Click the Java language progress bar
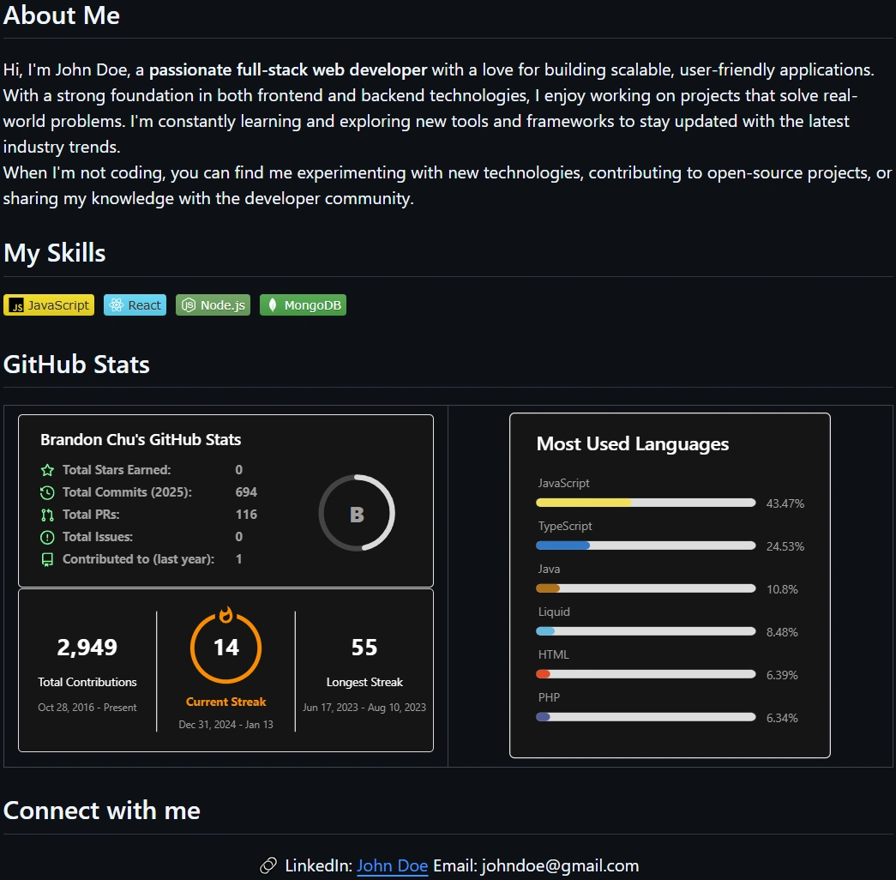 (x=645, y=588)
